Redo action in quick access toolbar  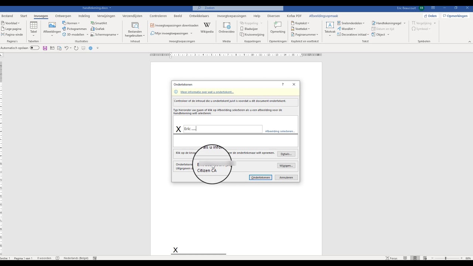[76, 48]
